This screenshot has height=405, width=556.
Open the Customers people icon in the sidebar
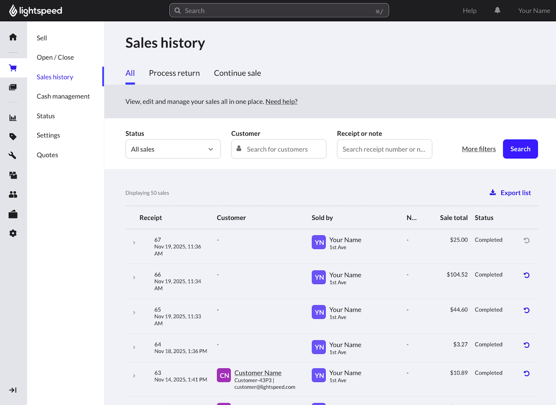tap(13, 194)
